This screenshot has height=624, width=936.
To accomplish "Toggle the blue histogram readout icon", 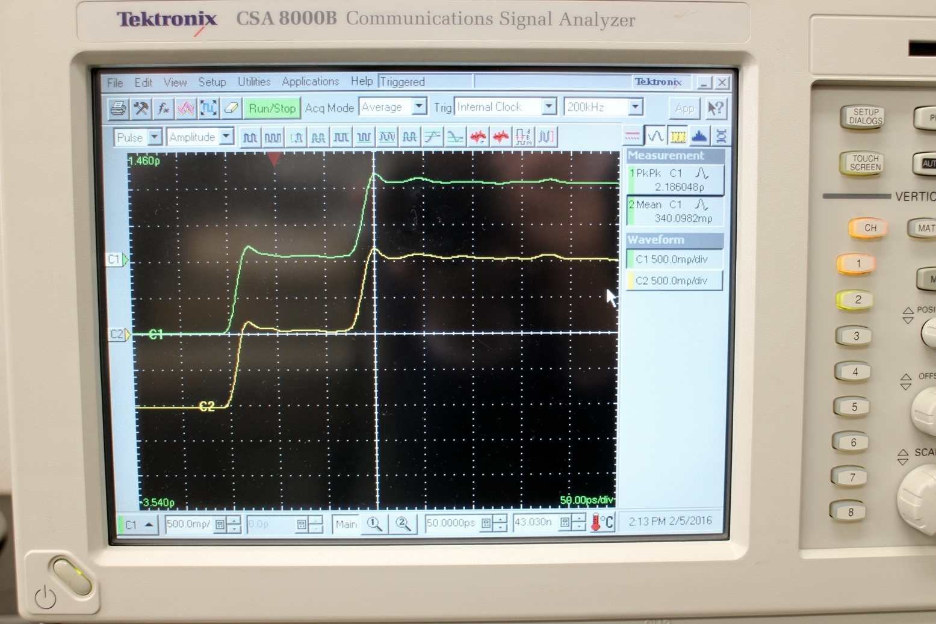I will [699, 136].
